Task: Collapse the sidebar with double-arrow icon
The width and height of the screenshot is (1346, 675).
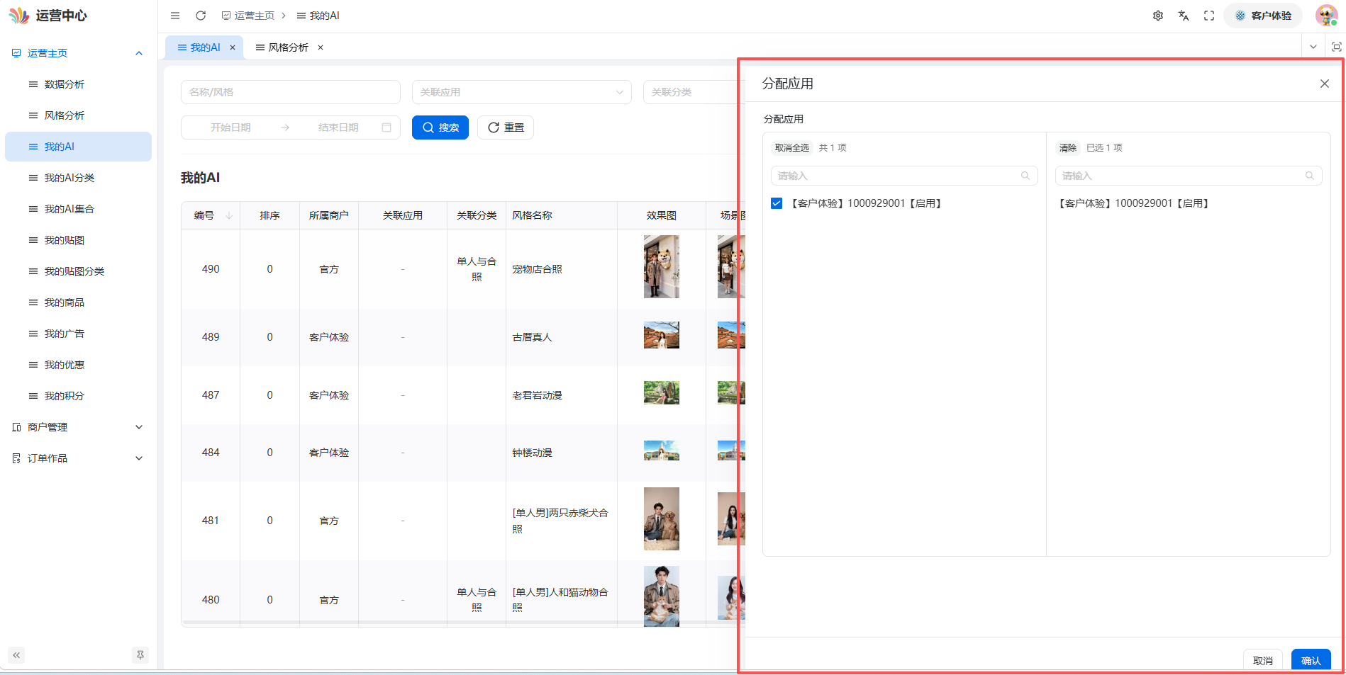Action: [16, 655]
